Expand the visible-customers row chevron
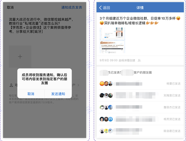The image size is (186, 141). (x=78, y=85)
